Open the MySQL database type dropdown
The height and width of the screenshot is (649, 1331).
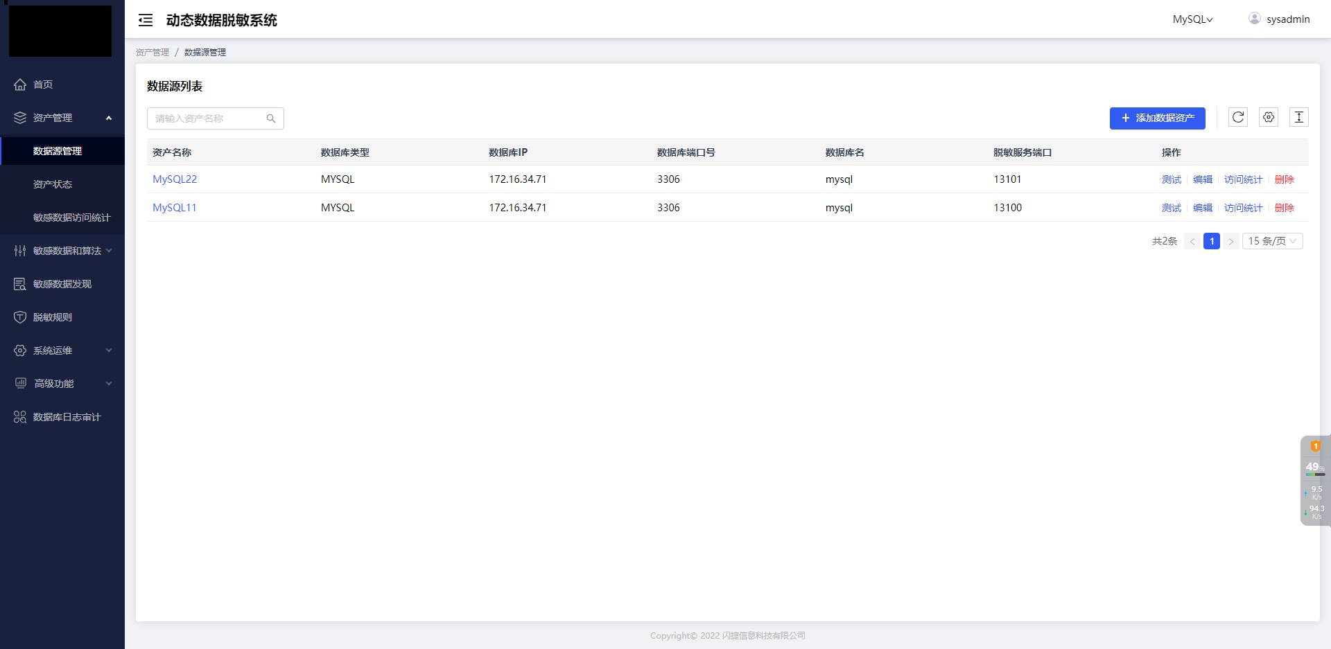[x=1192, y=19]
